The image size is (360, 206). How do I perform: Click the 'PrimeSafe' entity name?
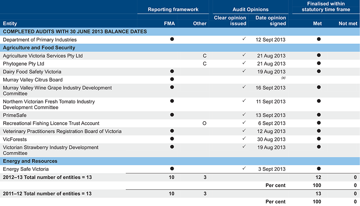coord(15,115)
